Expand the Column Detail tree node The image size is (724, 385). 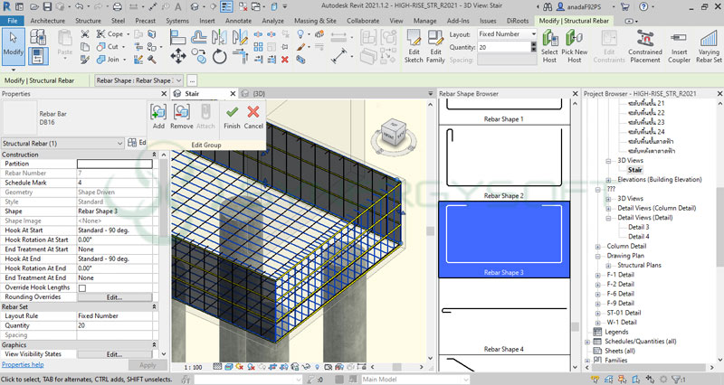click(597, 246)
